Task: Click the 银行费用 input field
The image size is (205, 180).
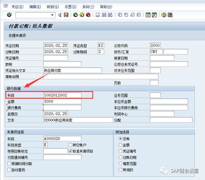Action: pos(63,108)
